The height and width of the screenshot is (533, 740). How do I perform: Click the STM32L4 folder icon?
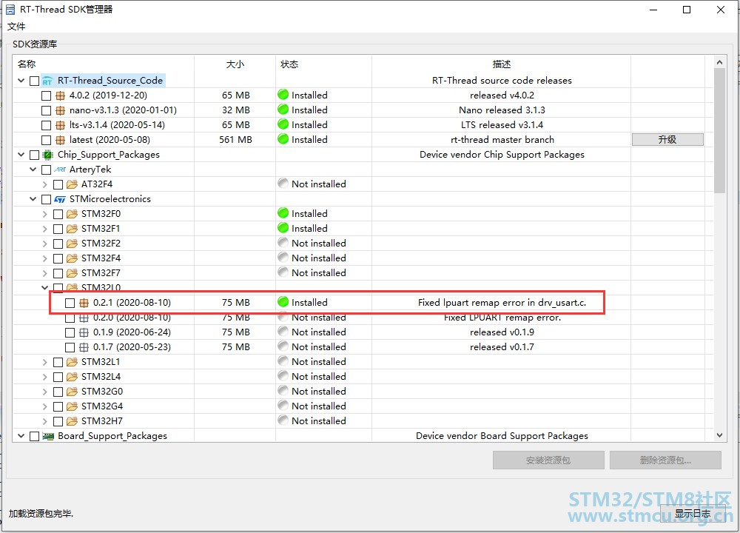point(72,377)
